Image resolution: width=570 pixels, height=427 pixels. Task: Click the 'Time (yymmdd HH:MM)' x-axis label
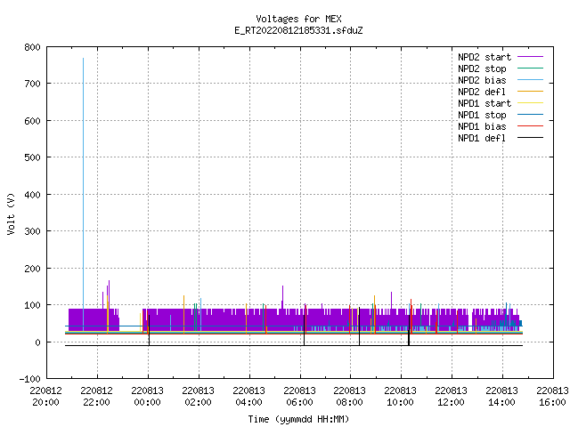click(x=298, y=419)
